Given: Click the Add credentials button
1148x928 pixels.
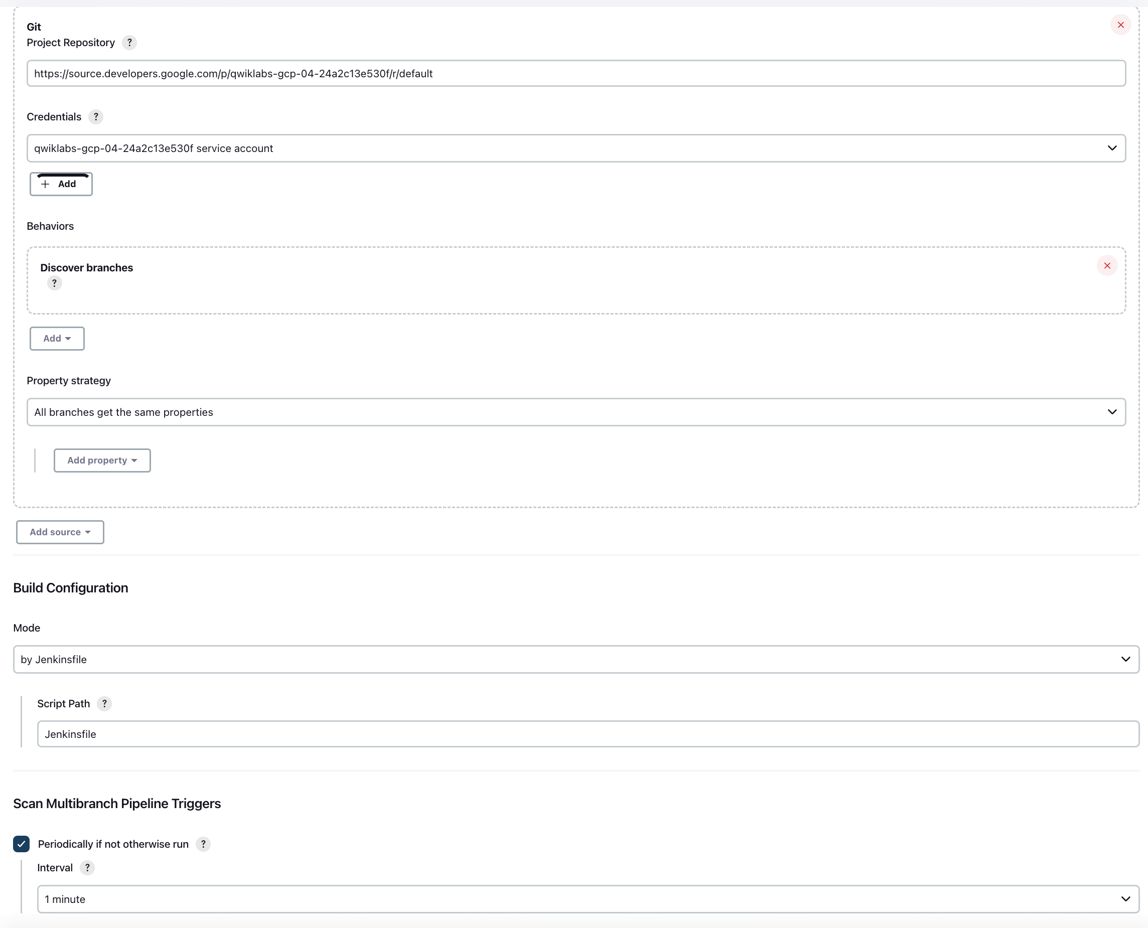Looking at the screenshot, I should 61,185.
